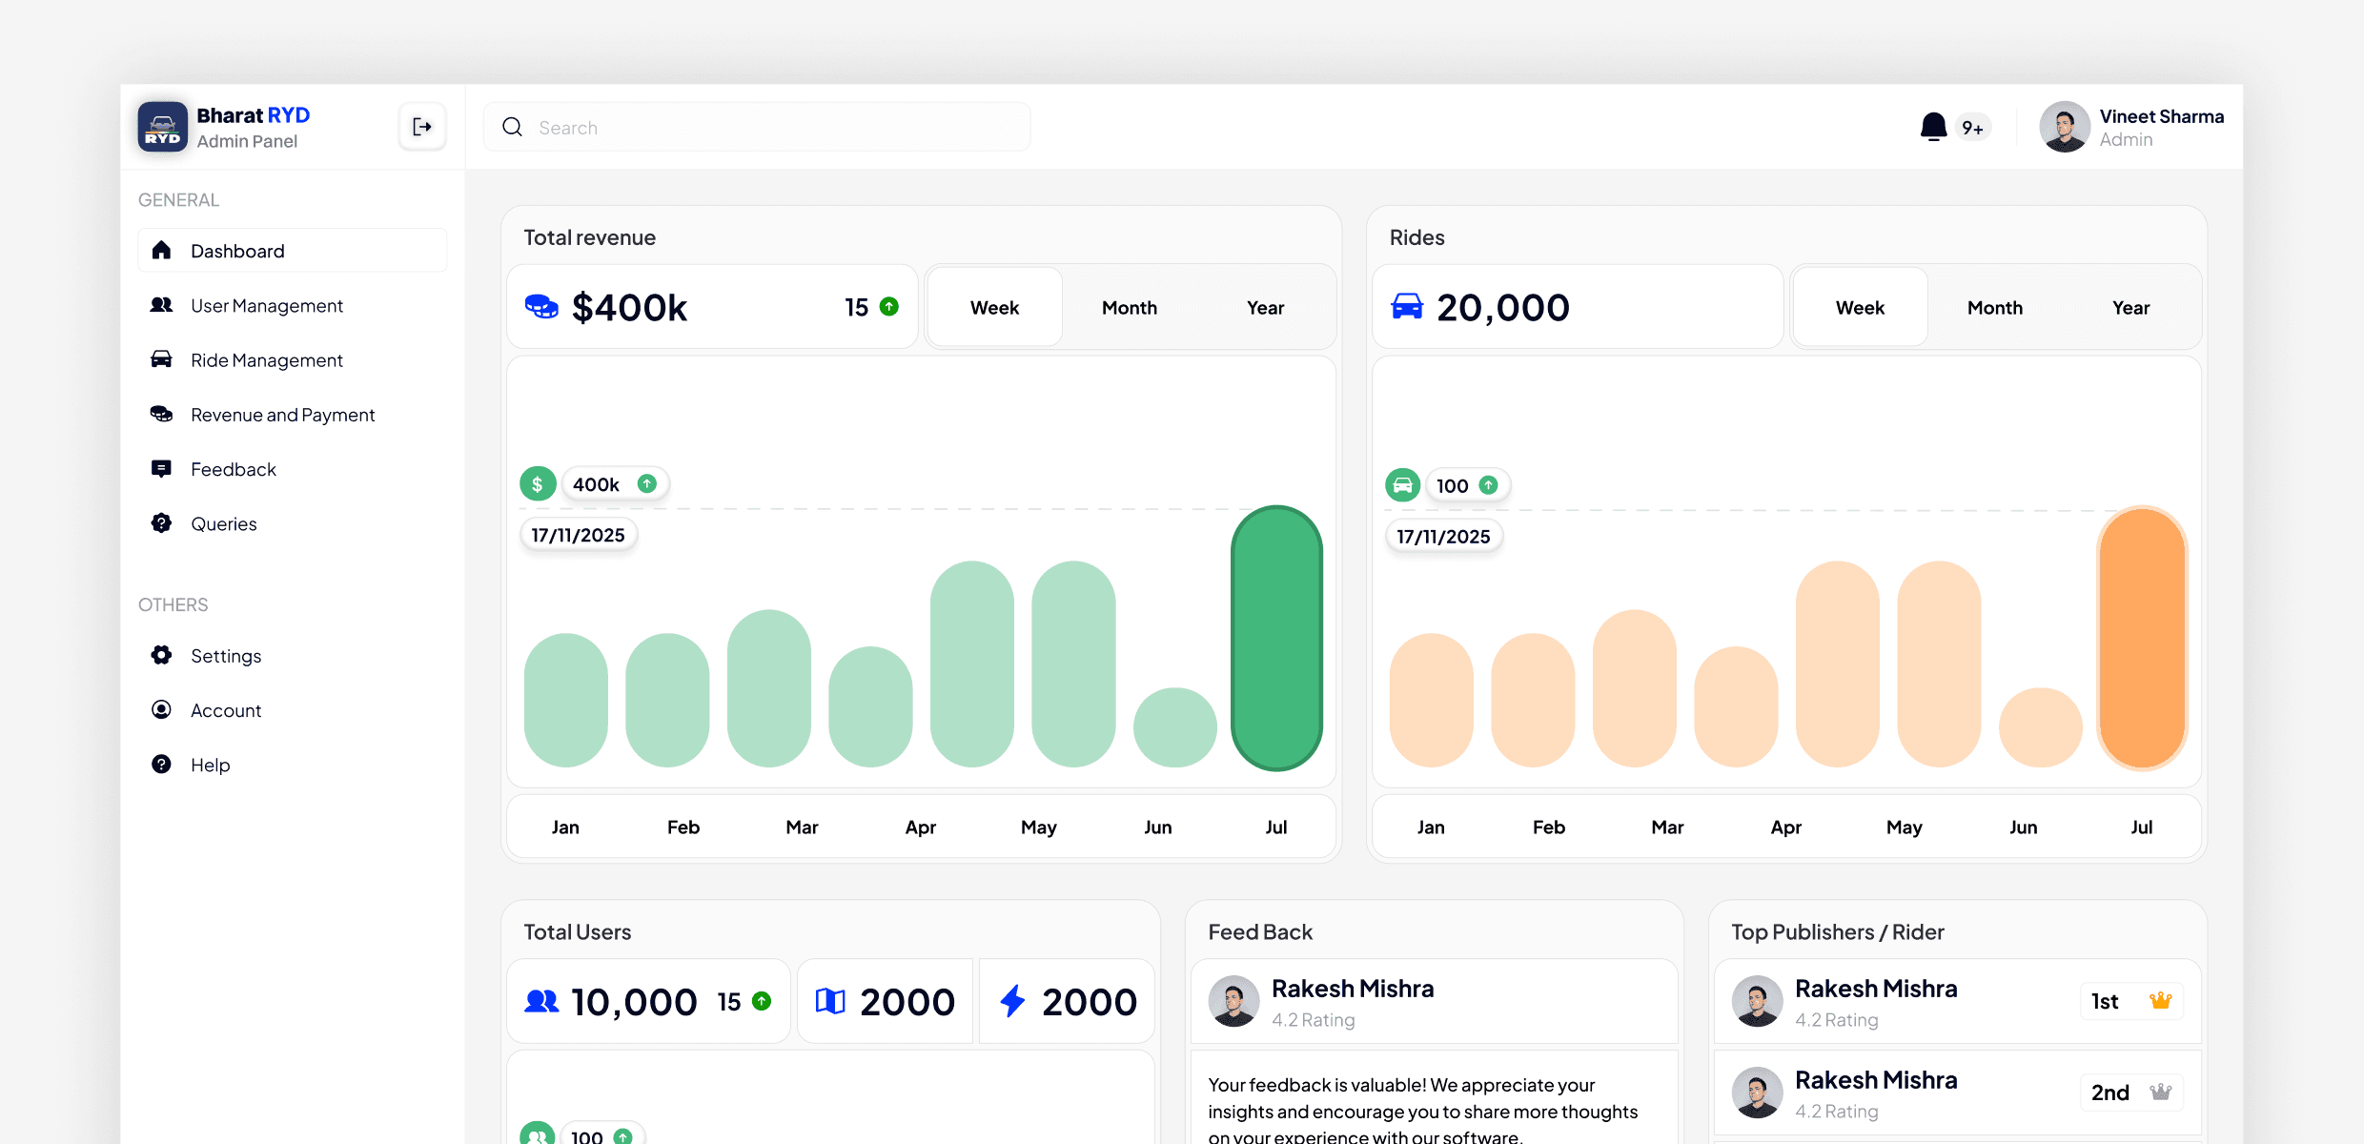2364x1144 pixels.
Task: Click the Vineet Sharma admin name
Action: point(2162,116)
